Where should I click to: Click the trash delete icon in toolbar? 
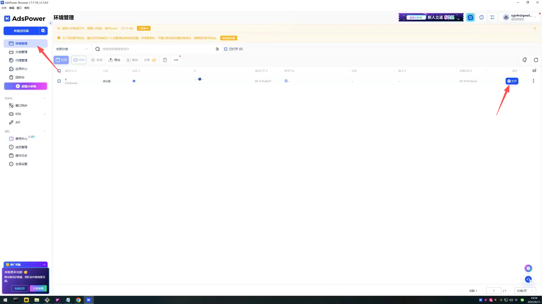165,60
